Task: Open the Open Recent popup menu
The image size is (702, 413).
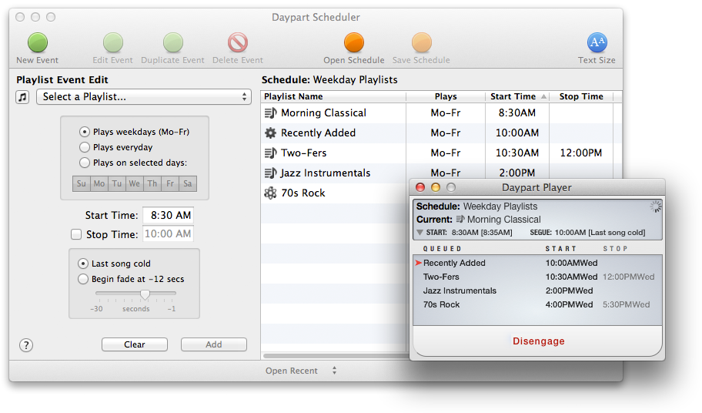Action: pos(301,371)
